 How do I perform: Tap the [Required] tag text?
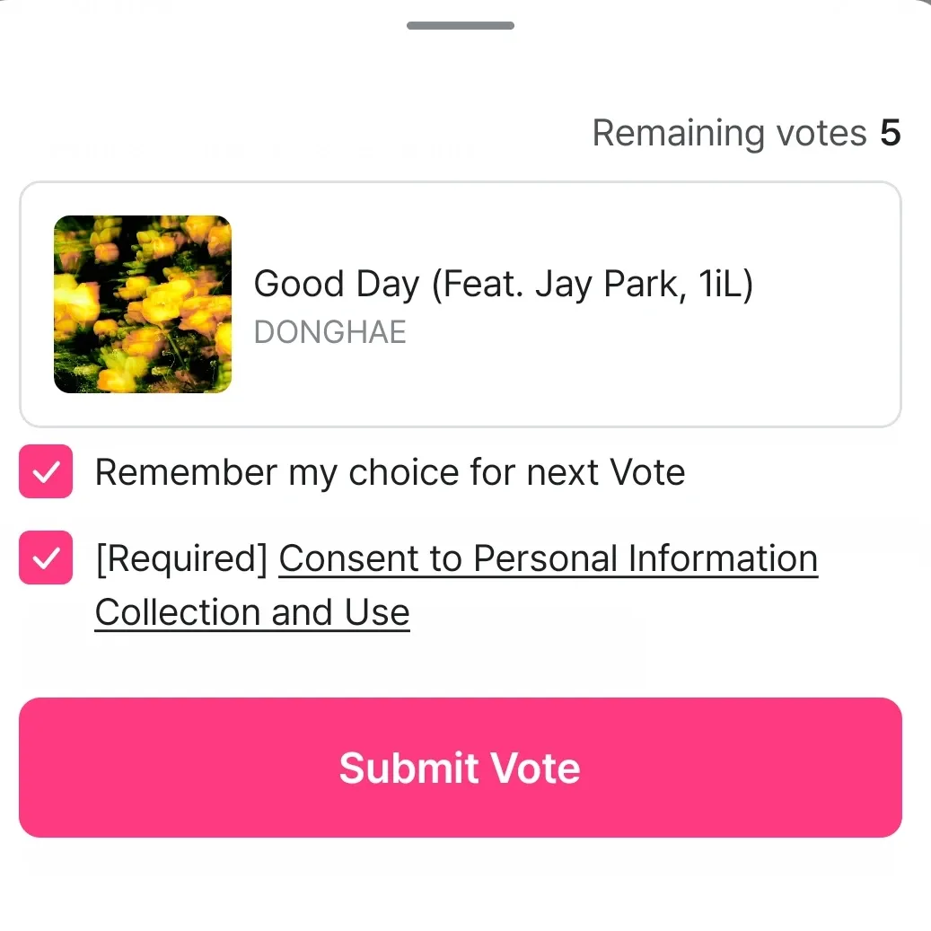(x=181, y=558)
